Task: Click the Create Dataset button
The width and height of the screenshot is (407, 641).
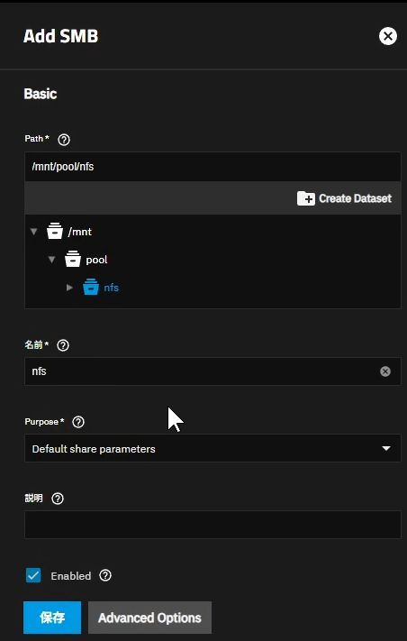Action: tap(344, 198)
